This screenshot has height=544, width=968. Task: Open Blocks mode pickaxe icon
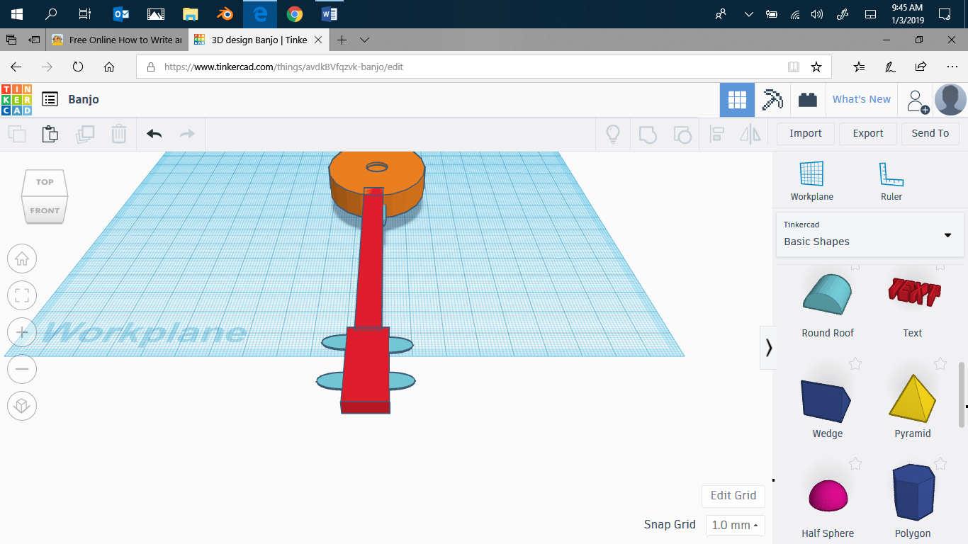click(x=772, y=100)
